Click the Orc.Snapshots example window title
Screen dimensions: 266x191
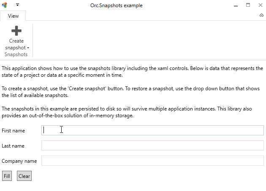(x=117, y=5)
